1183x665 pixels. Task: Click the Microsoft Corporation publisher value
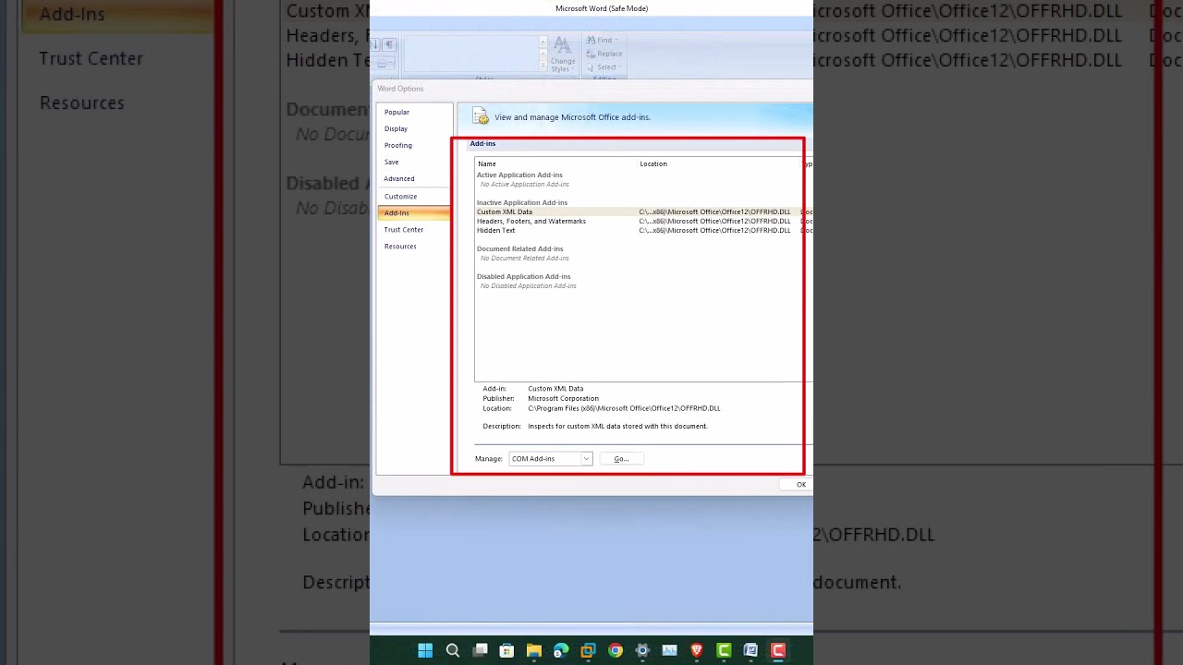tap(564, 398)
